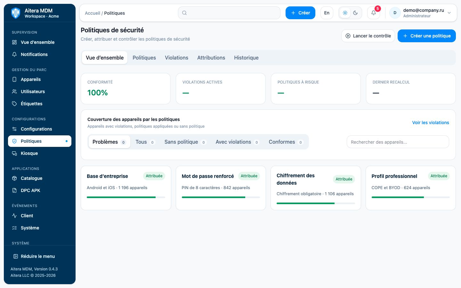461x288 pixels.
Task: Select the Problèmes device filter
Action: coord(109,142)
